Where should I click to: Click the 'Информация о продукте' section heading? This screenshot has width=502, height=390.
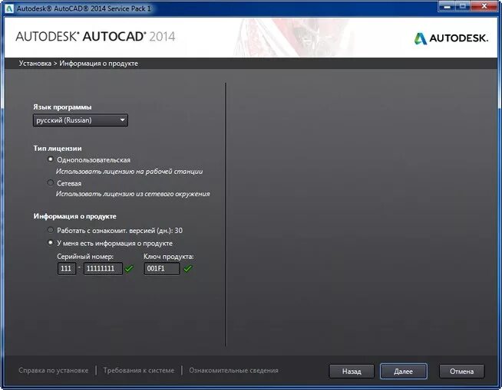coord(75,216)
